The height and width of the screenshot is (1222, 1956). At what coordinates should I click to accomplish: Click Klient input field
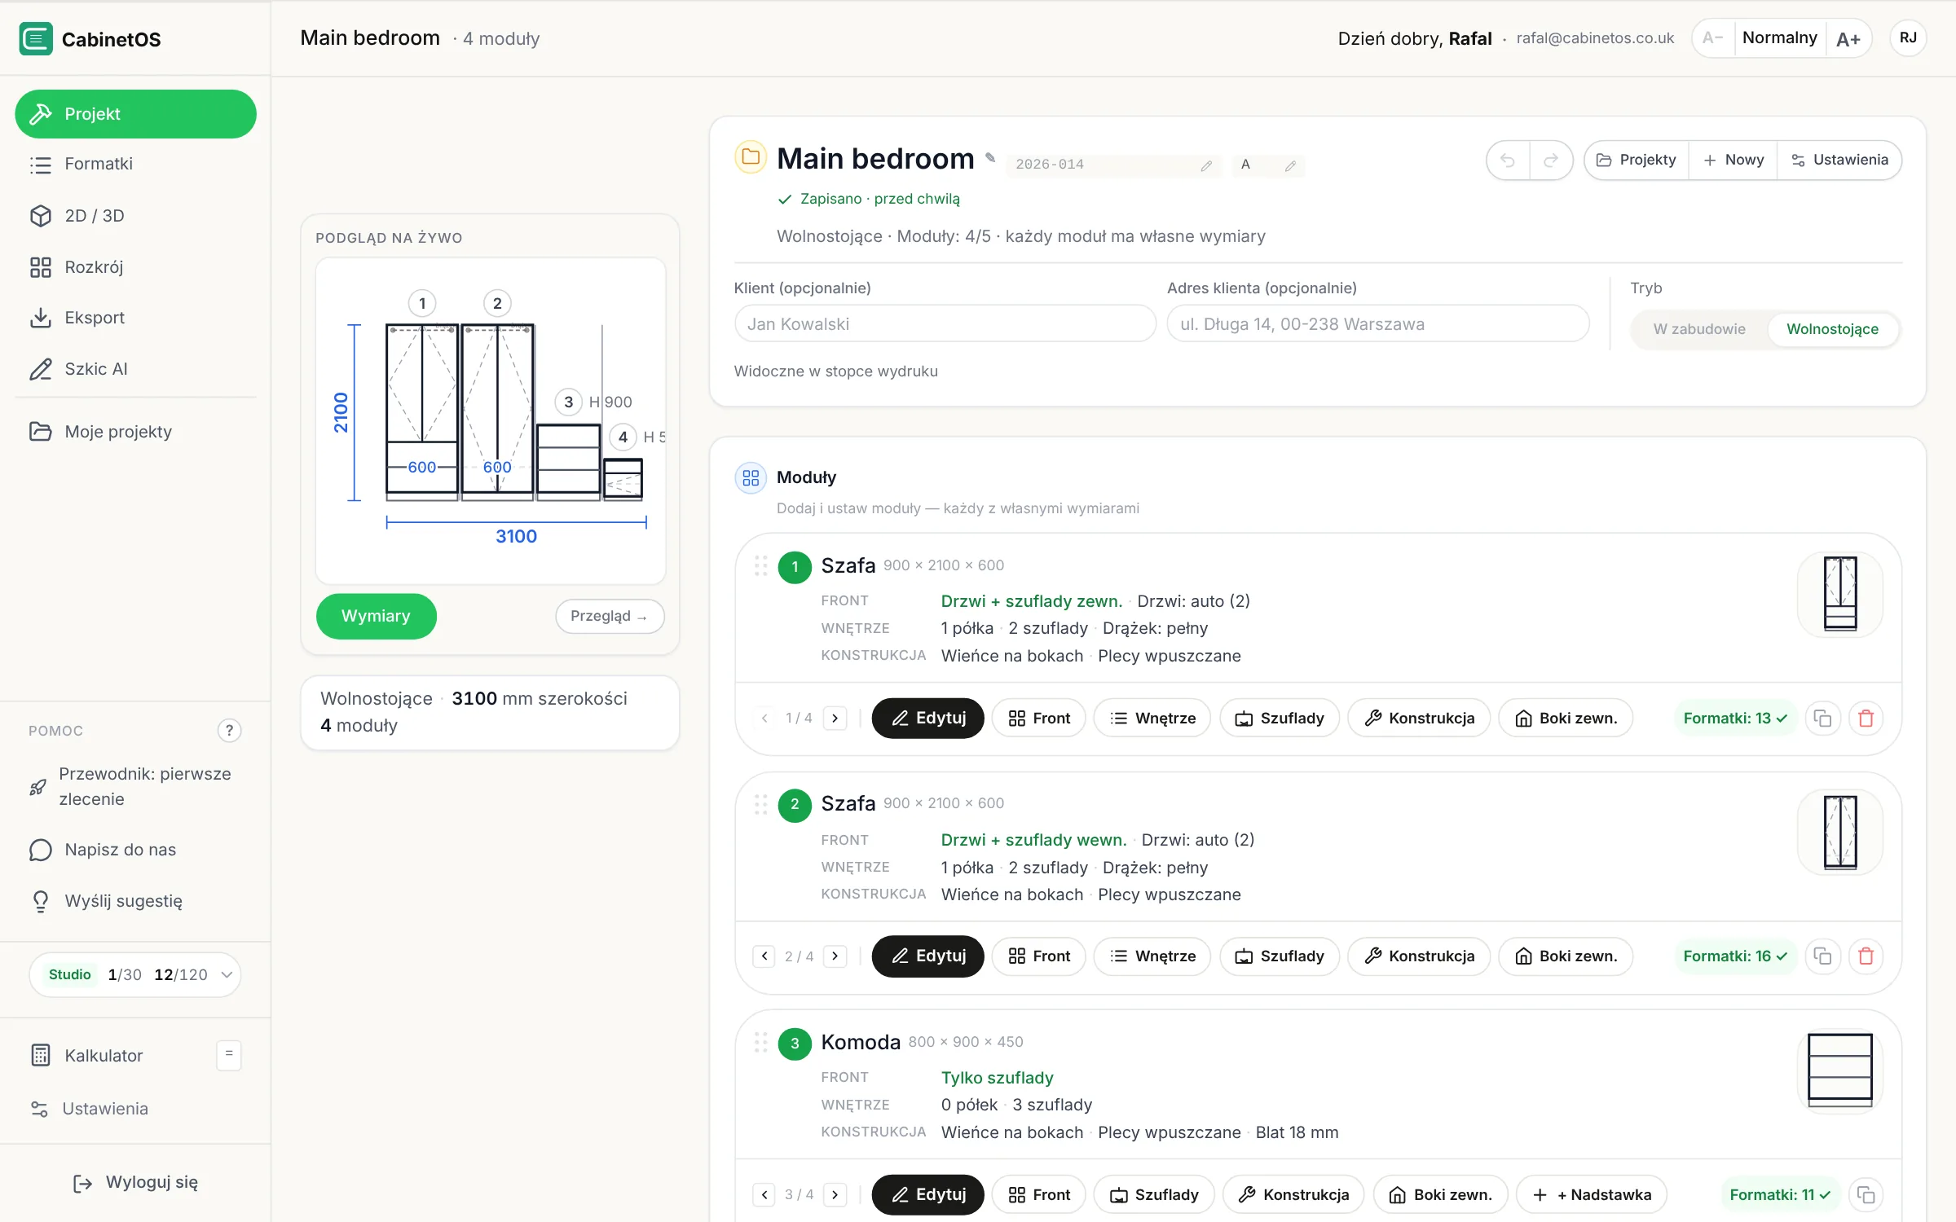point(945,324)
